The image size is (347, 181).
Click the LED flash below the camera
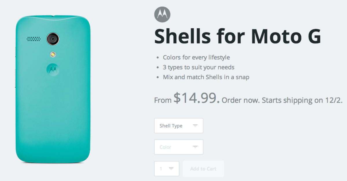[53, 54]
